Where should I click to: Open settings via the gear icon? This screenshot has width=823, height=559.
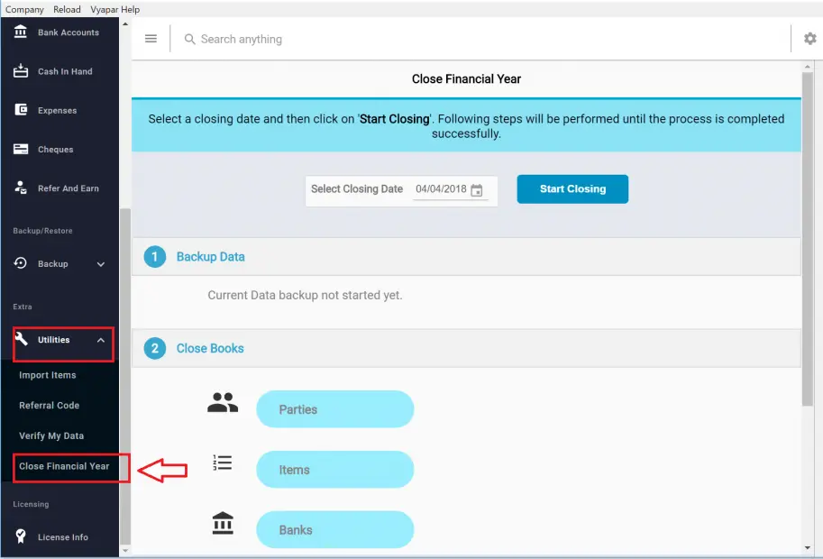[x=809, y=38]
